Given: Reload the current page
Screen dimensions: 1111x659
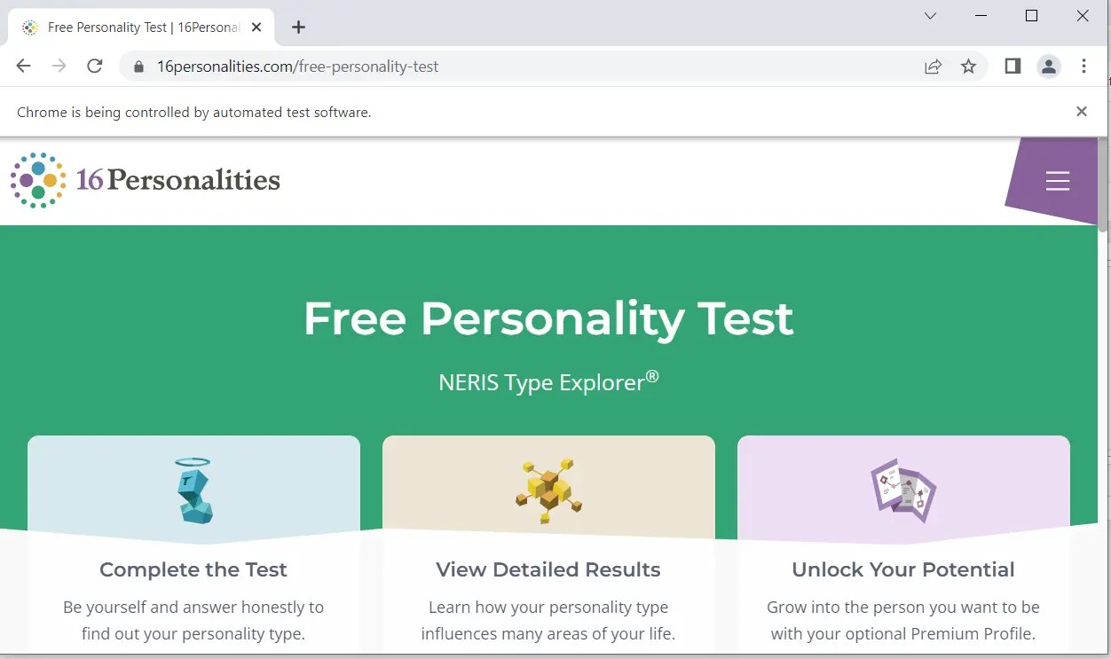Looking at the screenshot, I should coord(95,66).
